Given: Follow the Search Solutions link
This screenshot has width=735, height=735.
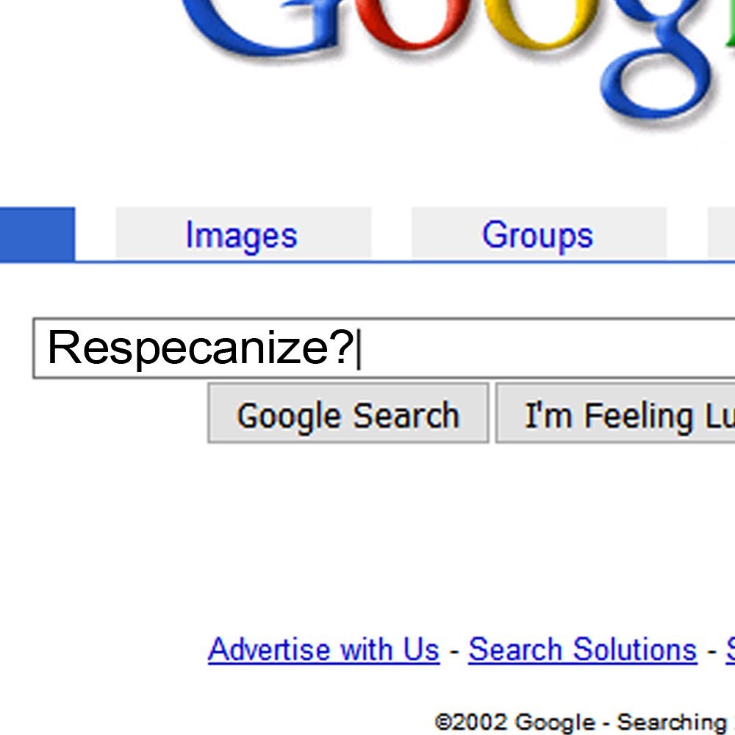Looking at the screenshot, I should pyautogui.click(x=582, y=650).
